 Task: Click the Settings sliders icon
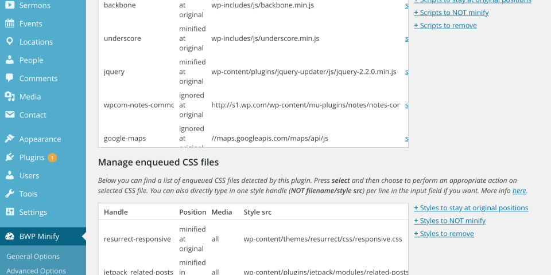[x=10, y=212]
